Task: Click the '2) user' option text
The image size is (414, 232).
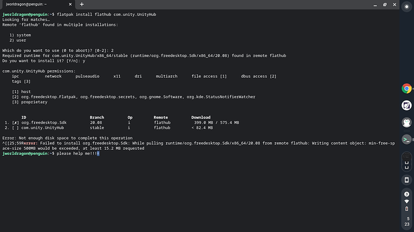Action: coord(17,40)
